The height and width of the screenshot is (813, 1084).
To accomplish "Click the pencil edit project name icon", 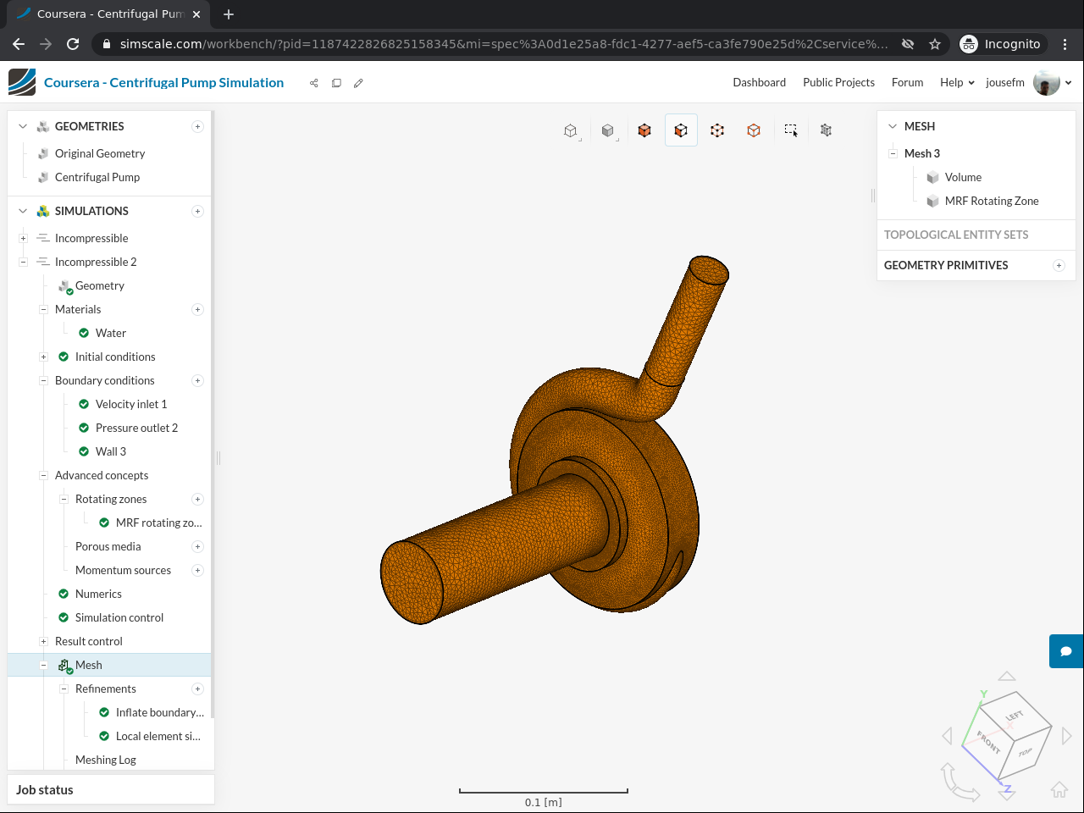I will click(358, 83).
